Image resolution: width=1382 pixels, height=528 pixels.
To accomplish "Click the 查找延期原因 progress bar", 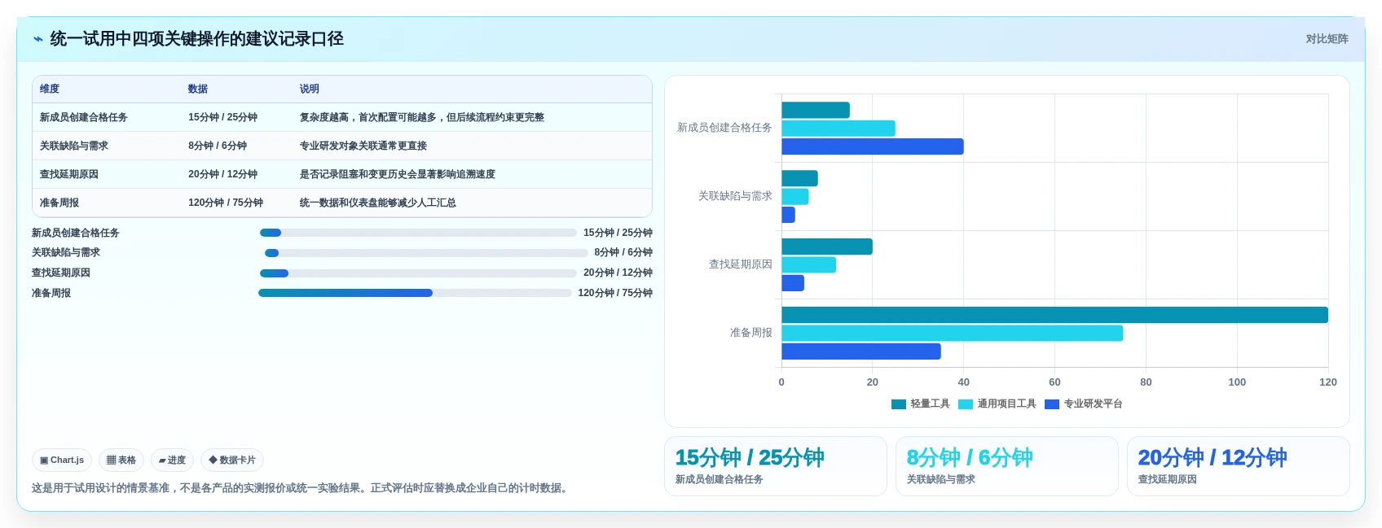I will pos(418,273).
